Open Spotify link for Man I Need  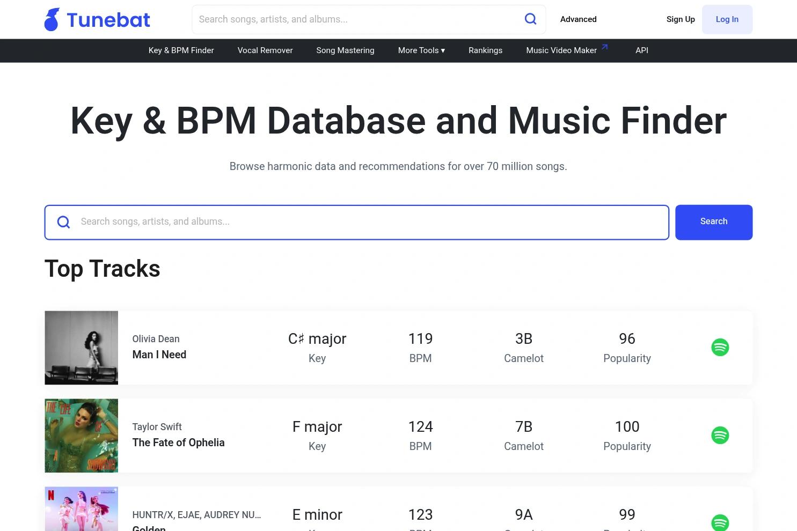pos(720,348)
